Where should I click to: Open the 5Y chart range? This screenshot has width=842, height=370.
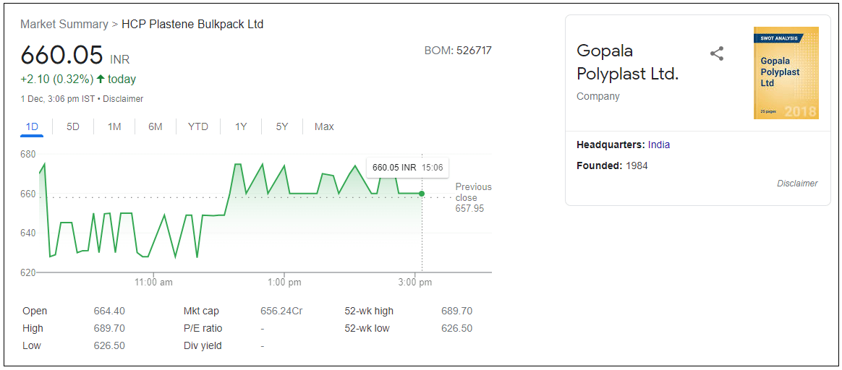point(282,127)
